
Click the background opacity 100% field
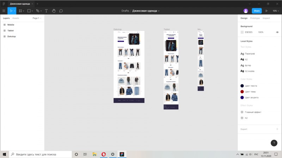261,32
